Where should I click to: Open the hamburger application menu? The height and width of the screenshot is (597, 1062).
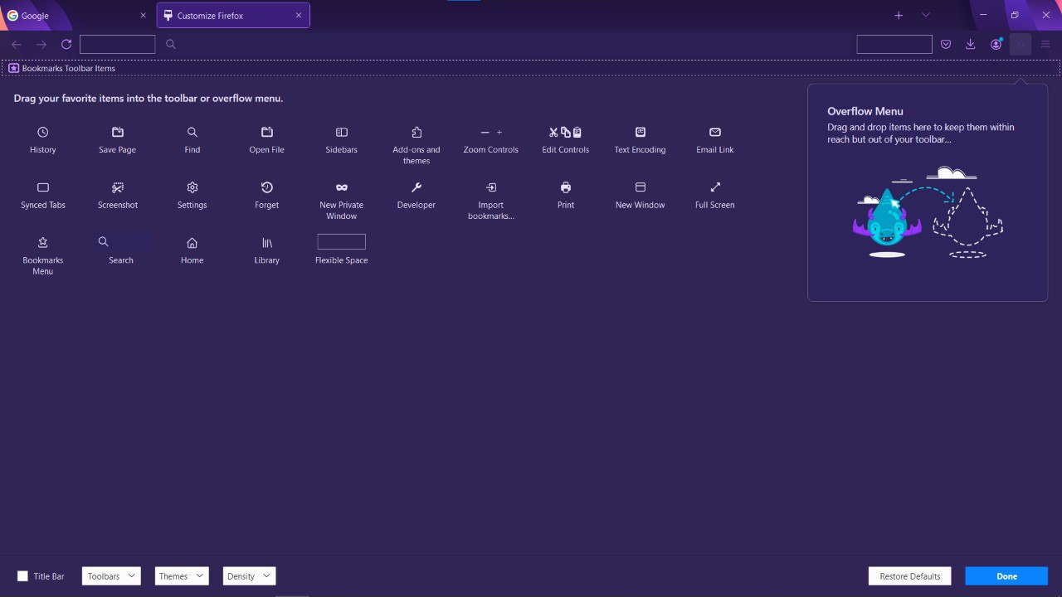[x=1045, y=44]
